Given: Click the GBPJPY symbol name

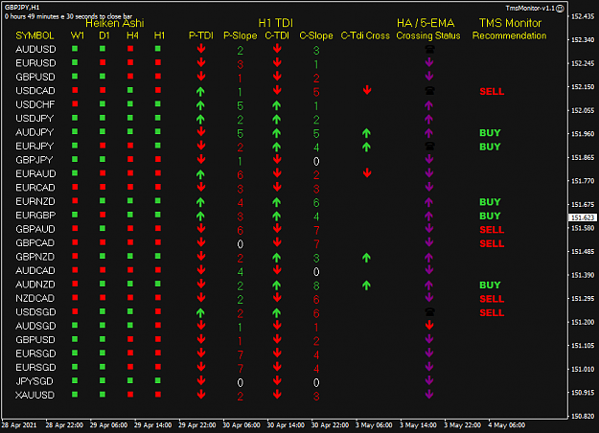Looking at the screenshot, I should pos(34,160).
